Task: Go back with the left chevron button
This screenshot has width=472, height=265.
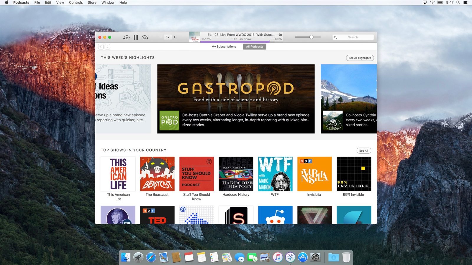Action: pyautogui.click(x=101, y=47)
